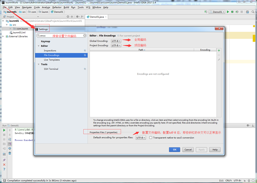Viewport: 257px width, 183px height.
Task: Collapse the Editor settings group
Action: pyautogui.click(x=39, y=46)
